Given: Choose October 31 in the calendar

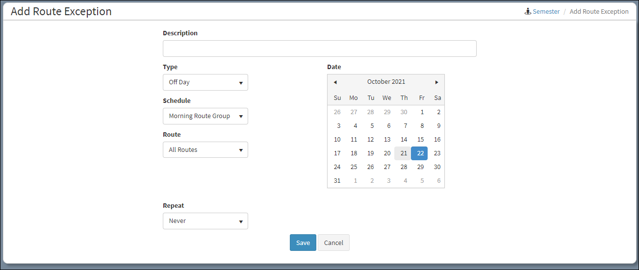Looking at the screenshot, I should pos(337,181).
